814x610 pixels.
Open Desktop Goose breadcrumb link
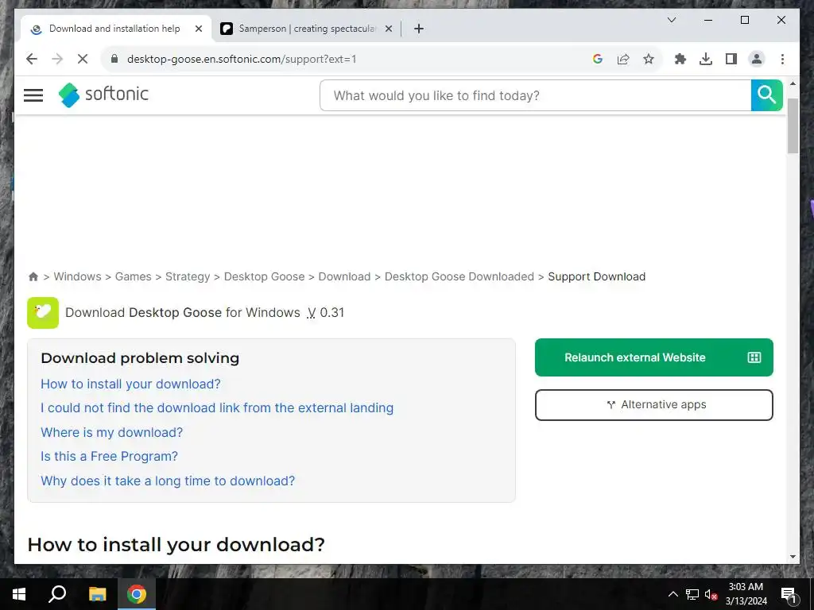click(264, 276)
